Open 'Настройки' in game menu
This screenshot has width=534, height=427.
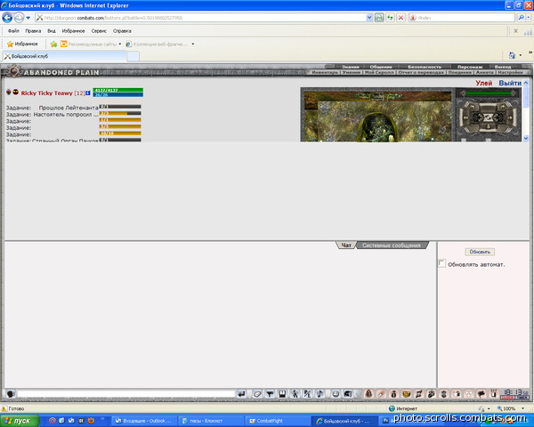(509, 72)
